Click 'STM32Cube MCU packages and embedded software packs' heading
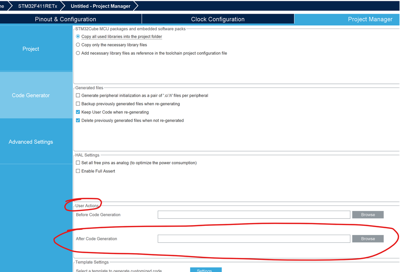 130,29
